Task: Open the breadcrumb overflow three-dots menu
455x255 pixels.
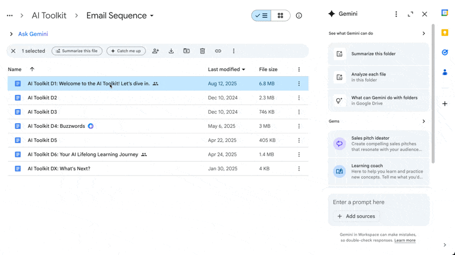Action: coord(10,16)
